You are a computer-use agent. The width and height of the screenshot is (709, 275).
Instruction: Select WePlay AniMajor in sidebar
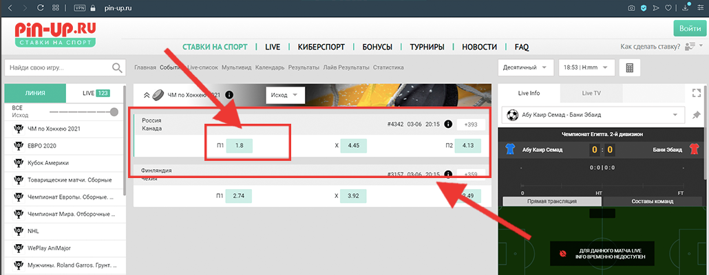click(x=64, y=248)
